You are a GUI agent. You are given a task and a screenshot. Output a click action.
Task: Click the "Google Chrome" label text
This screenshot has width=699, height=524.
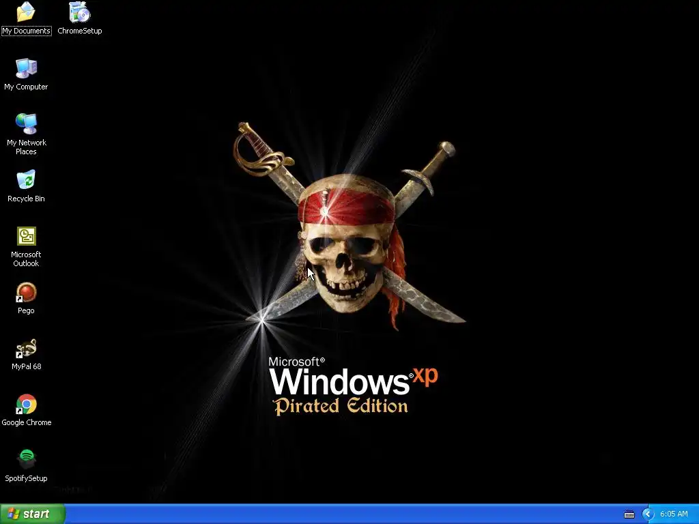coord(27,422)
